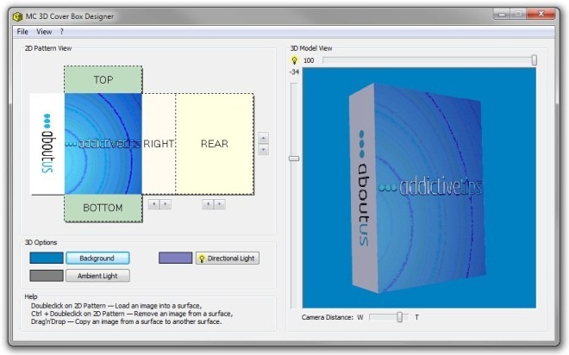Click left arrow below REAR panel
Viewport: 569px width, 355px height.
[208, 204]
